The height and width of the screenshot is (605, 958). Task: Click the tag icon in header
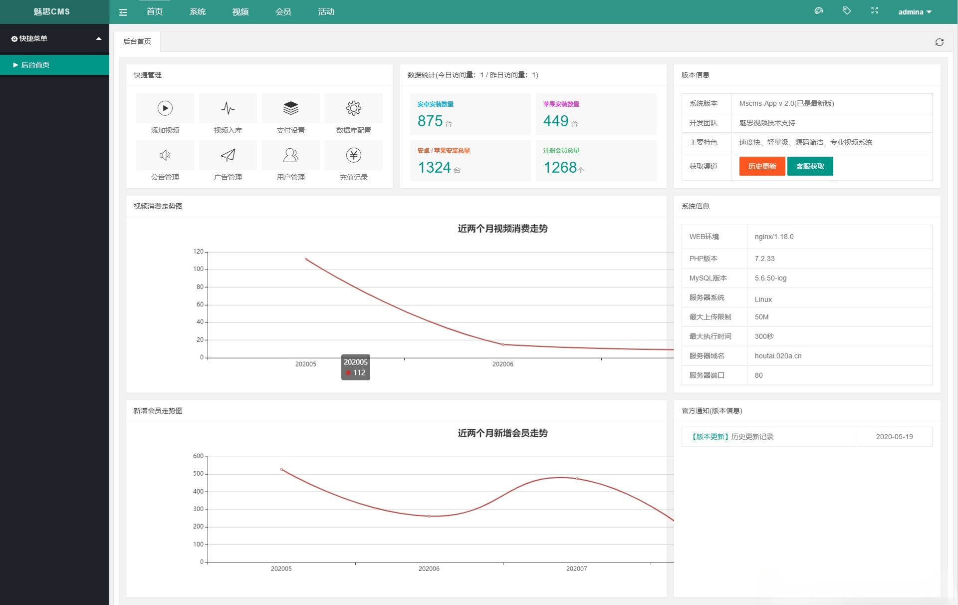coord(846,11)
